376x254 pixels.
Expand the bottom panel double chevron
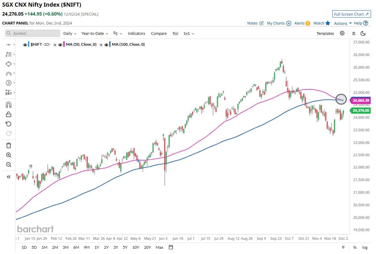coord(343,247)
